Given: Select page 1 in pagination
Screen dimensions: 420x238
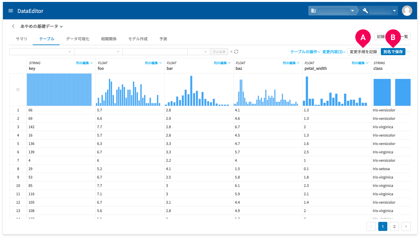Looking at the screenshot, I should (x=382, y=226).
